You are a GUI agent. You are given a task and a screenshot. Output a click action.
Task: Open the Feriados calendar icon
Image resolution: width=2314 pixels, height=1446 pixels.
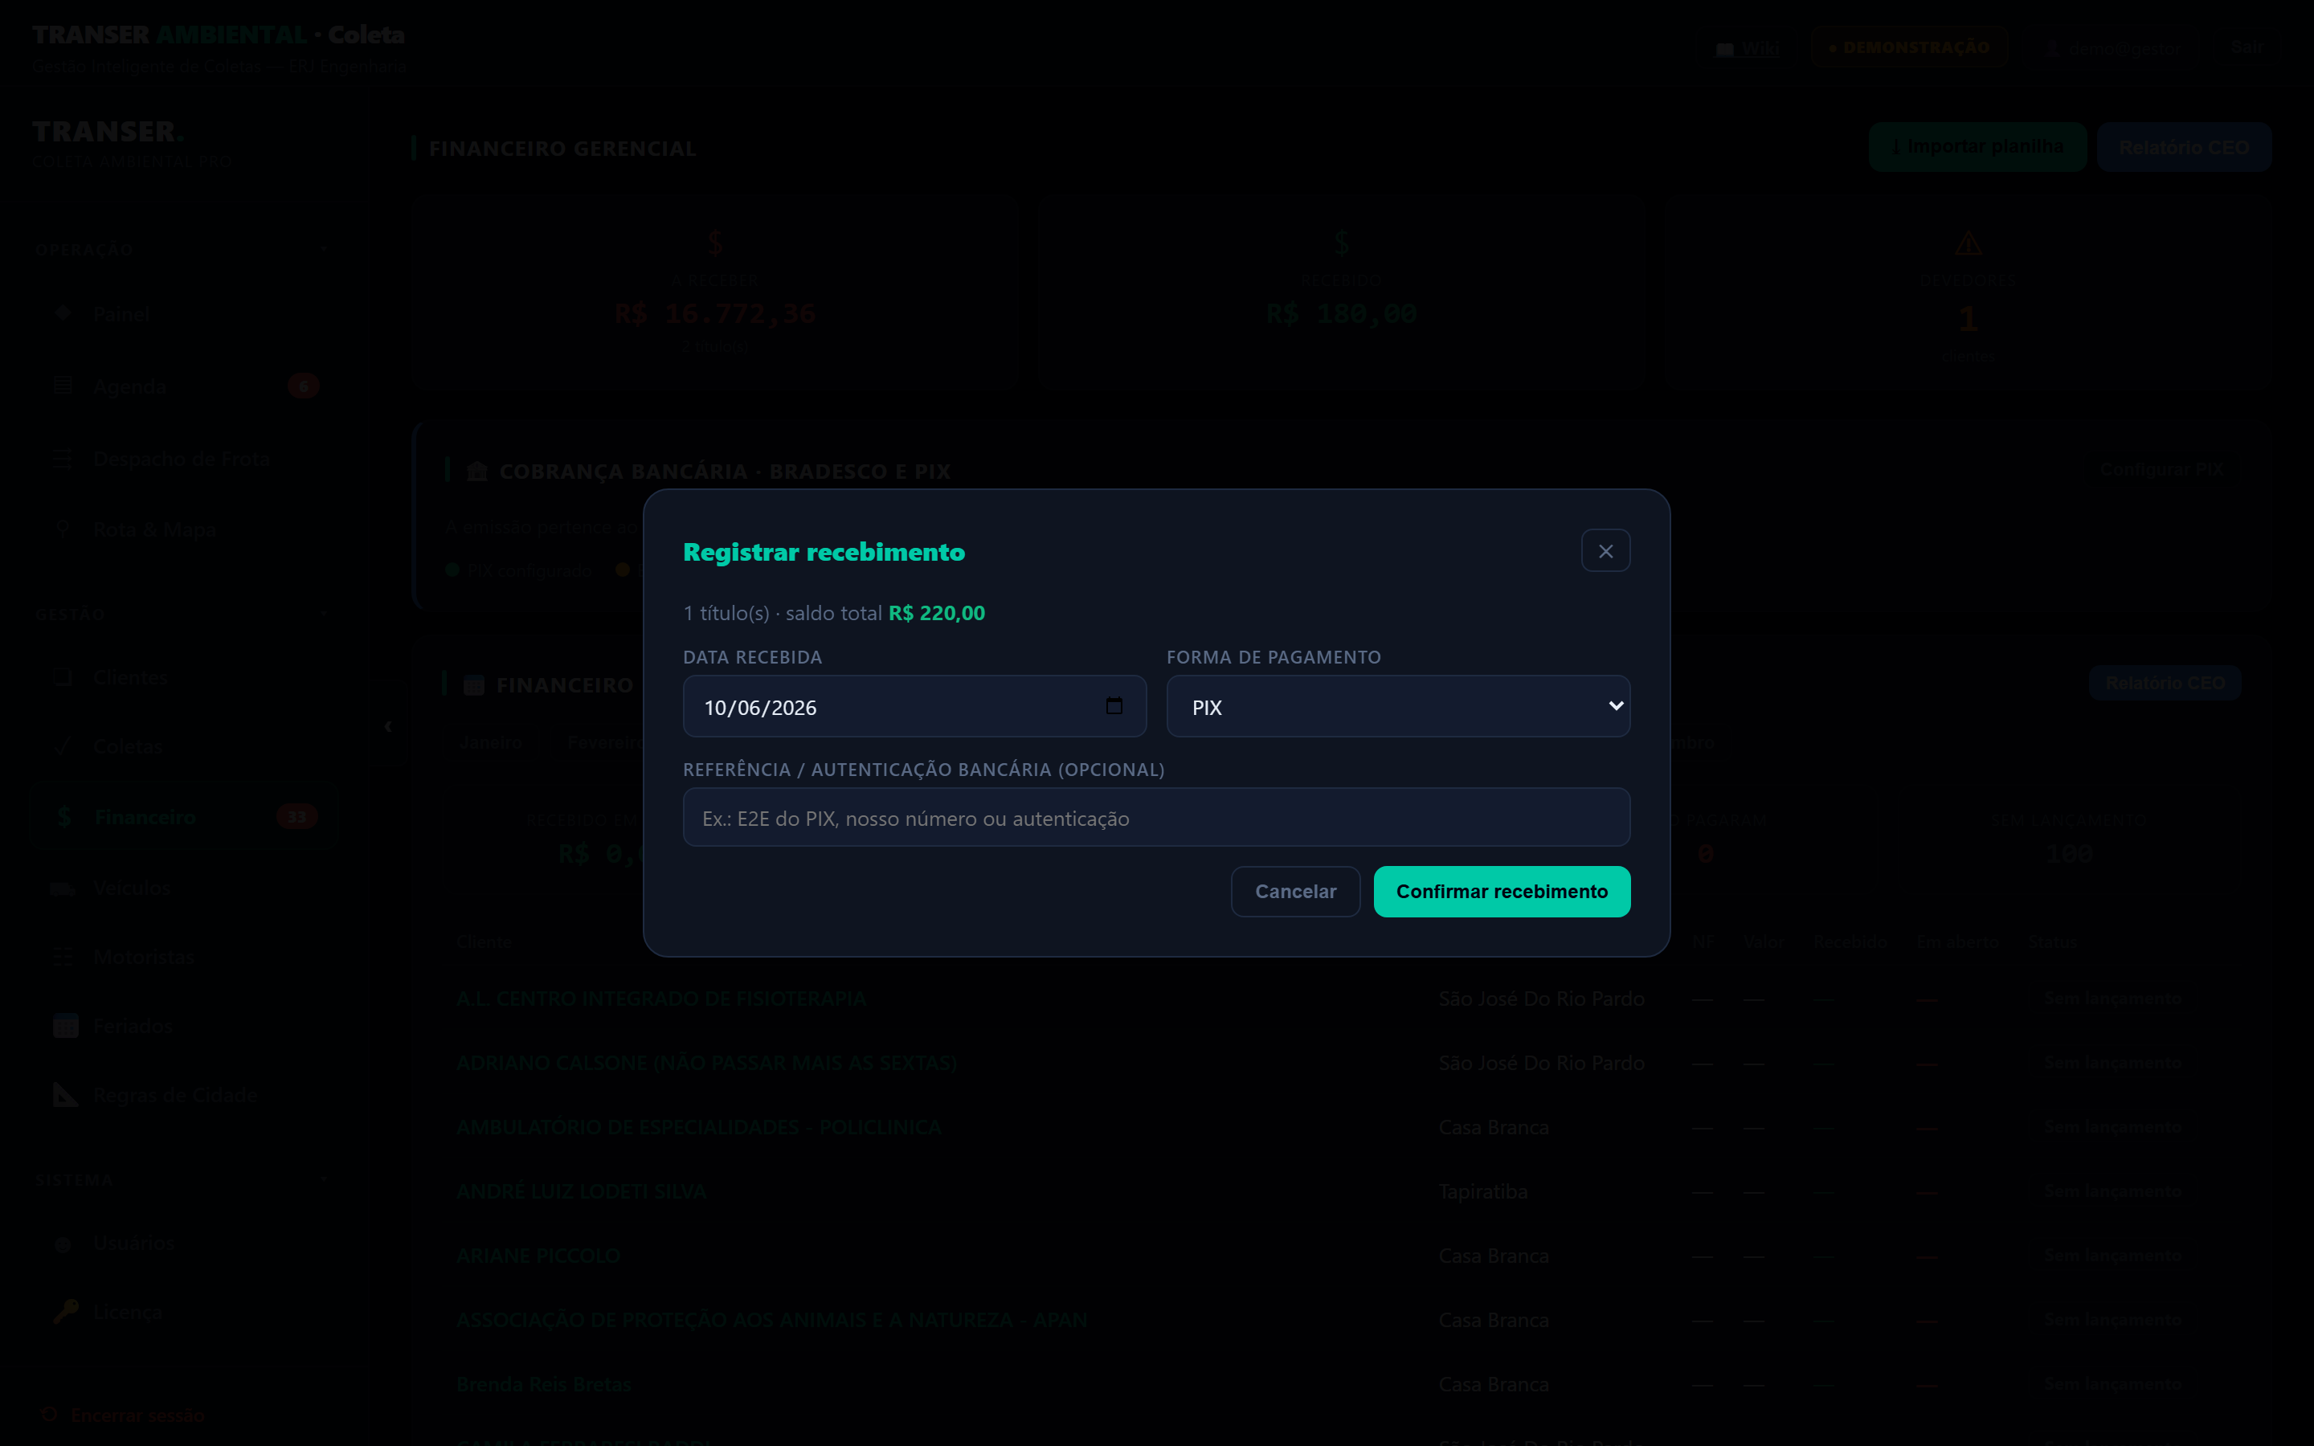tap(65, 1026)
